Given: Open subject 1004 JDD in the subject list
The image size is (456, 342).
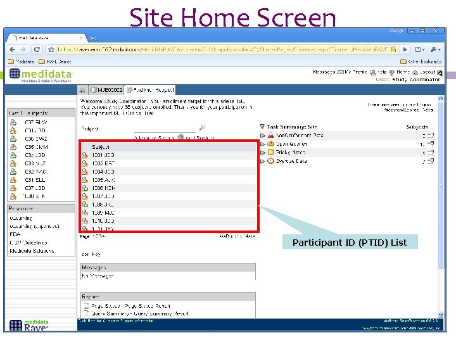Looking at the screenshot, I should (x=103, y=172).
